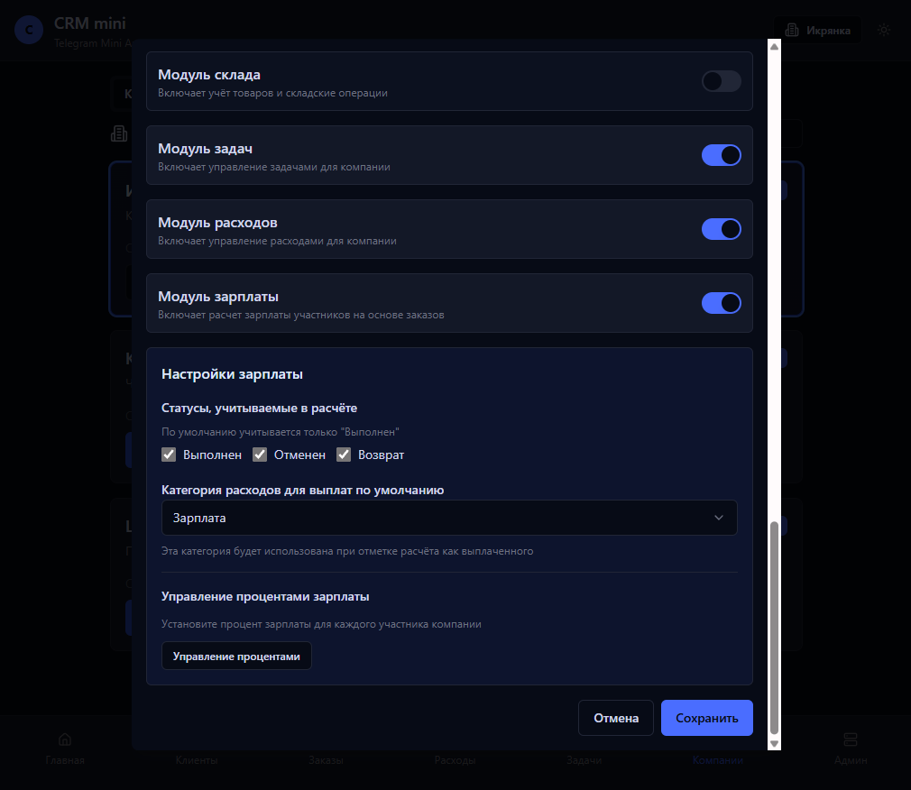Select Компании in the bottom navigation
Image resolution: width=911 pixels, height=790 pixels.
[x=717, y=738]
